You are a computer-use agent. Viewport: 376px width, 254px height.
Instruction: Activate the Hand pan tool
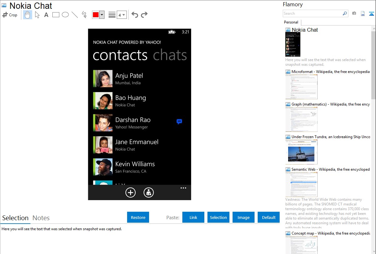28,15
